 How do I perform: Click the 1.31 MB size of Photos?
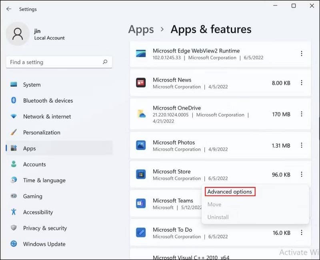pyautogui.click(x=281, y=146)
